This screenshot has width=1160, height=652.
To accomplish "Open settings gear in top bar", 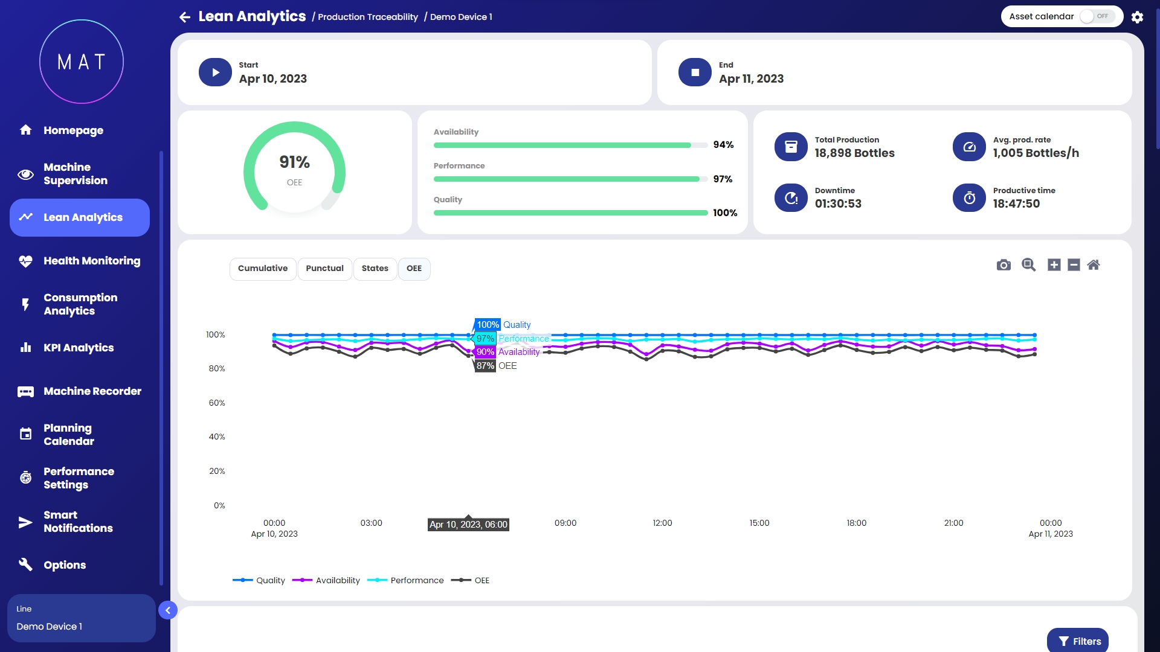I will coord(1137,17).
